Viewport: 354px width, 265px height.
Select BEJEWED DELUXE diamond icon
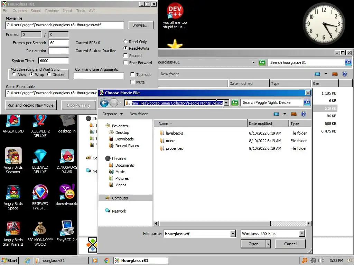tap(40, 161)
